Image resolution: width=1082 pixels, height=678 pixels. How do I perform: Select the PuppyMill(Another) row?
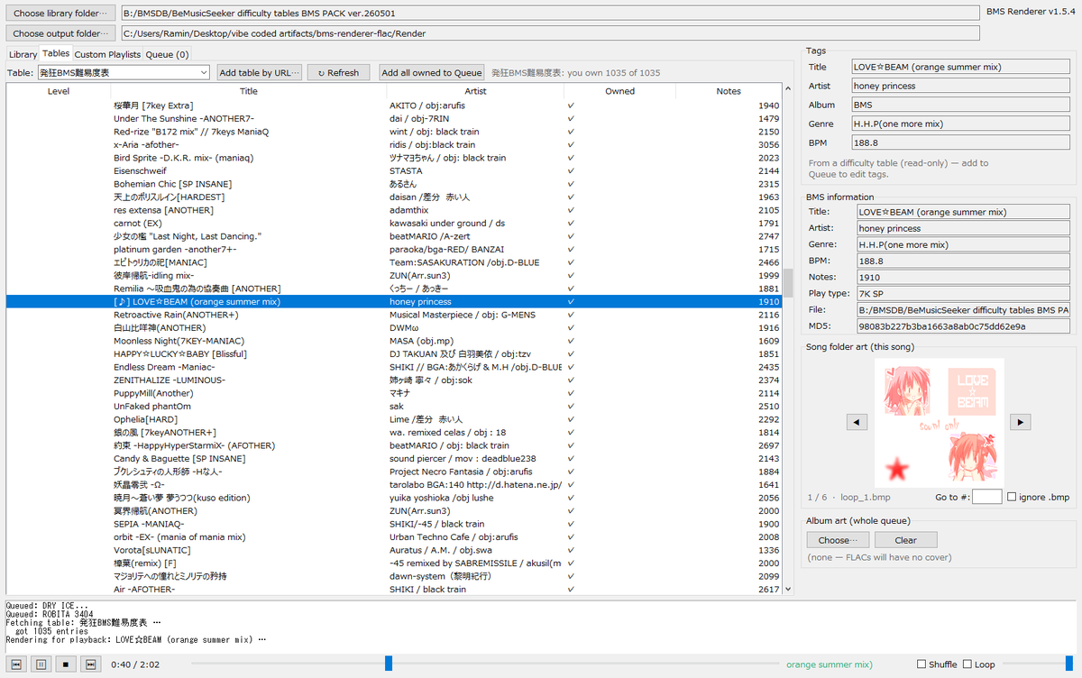click(394, 393)
